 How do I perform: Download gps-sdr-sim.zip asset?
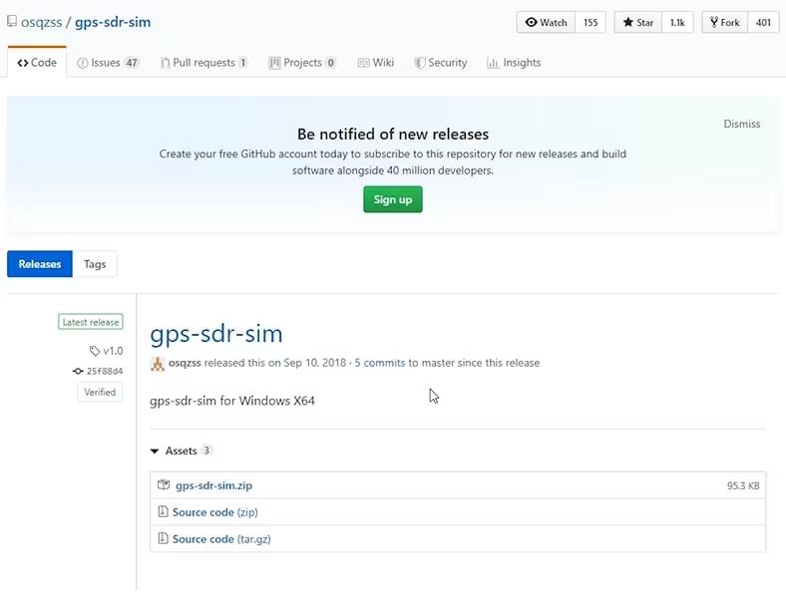pyautogui.click(x=213, y=485)
